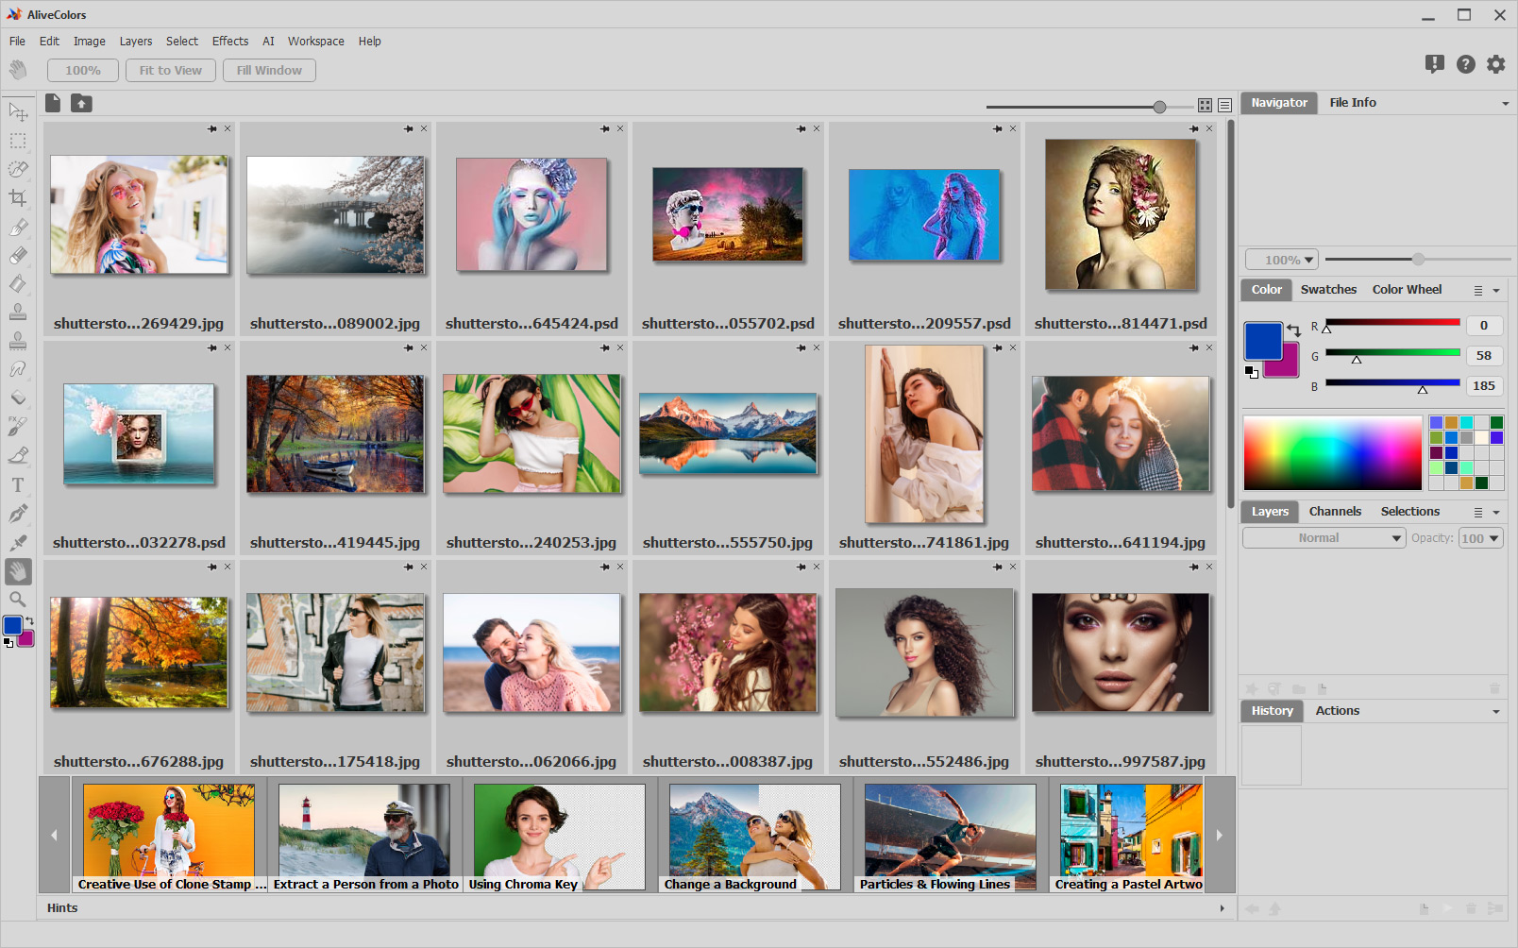The width and height of the screenshot is (1518, 948).
Task: Expand the Hints panel arrow
Action: point(1223,908)
